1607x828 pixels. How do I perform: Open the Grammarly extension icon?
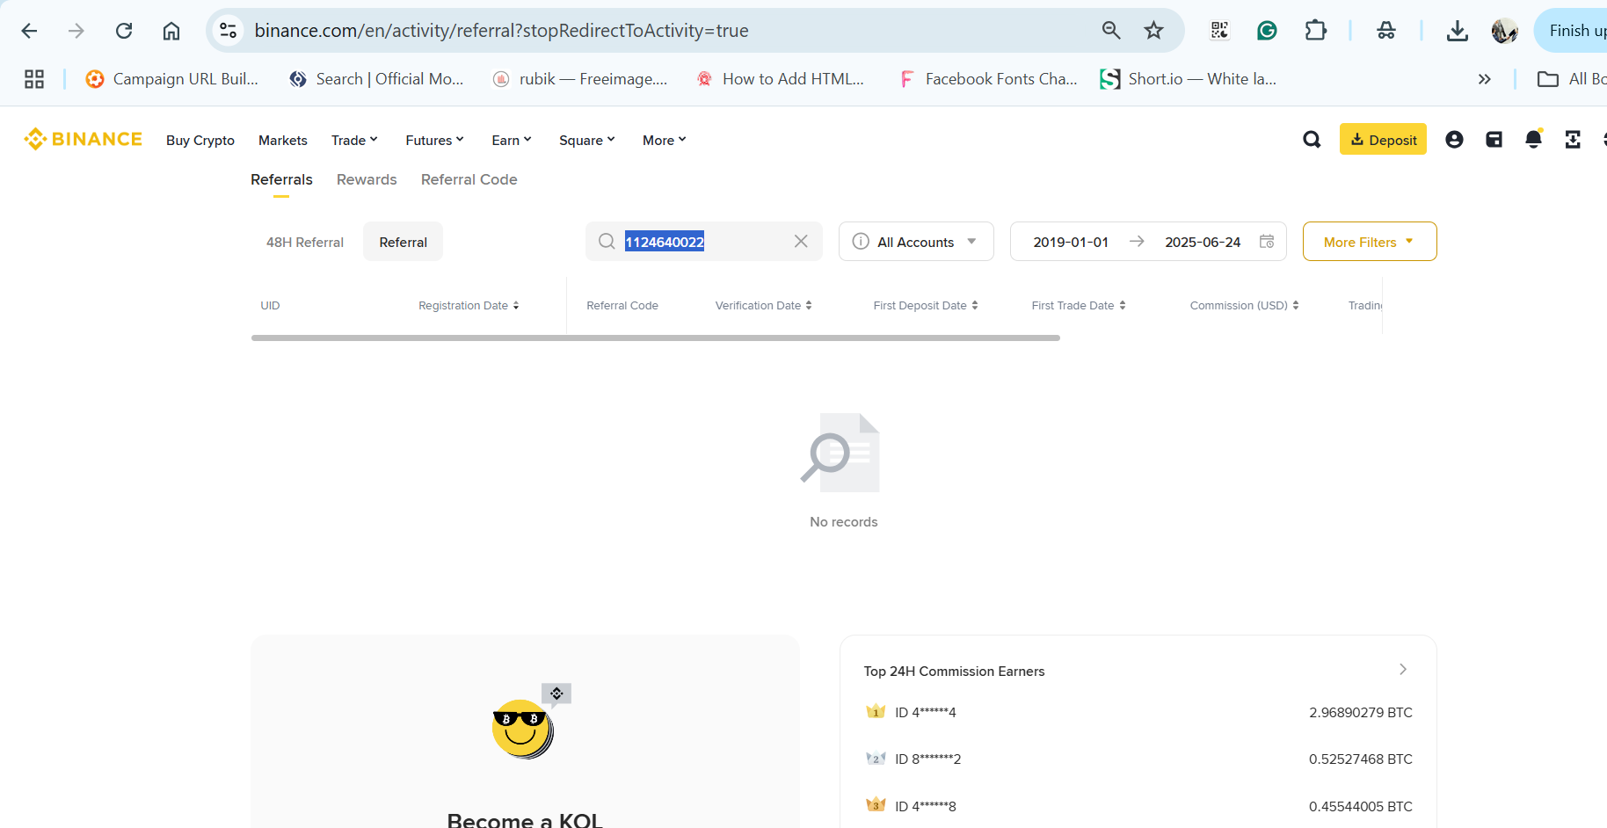[1267, 31]
